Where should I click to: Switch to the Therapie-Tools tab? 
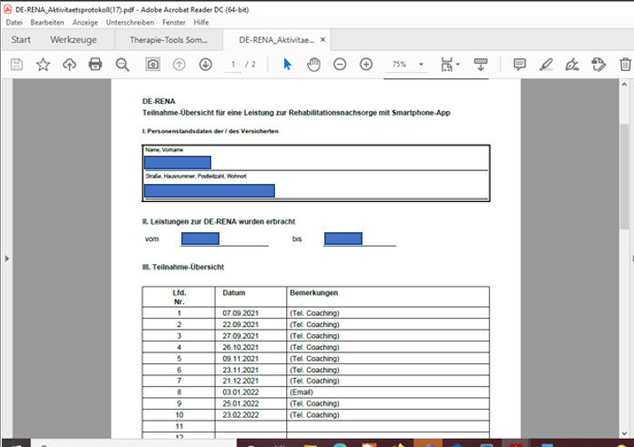tap(169, 40)
